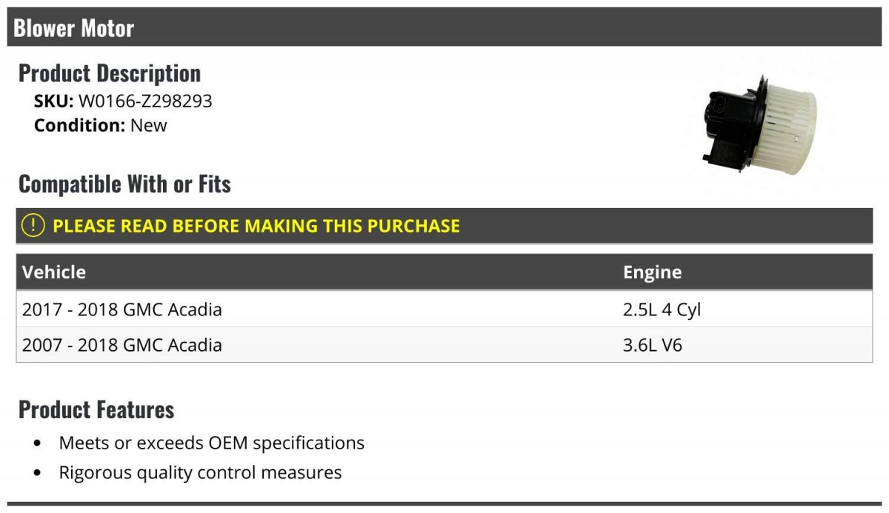
Task: Open the blower motor product image
Action: (x=759, y=128)
